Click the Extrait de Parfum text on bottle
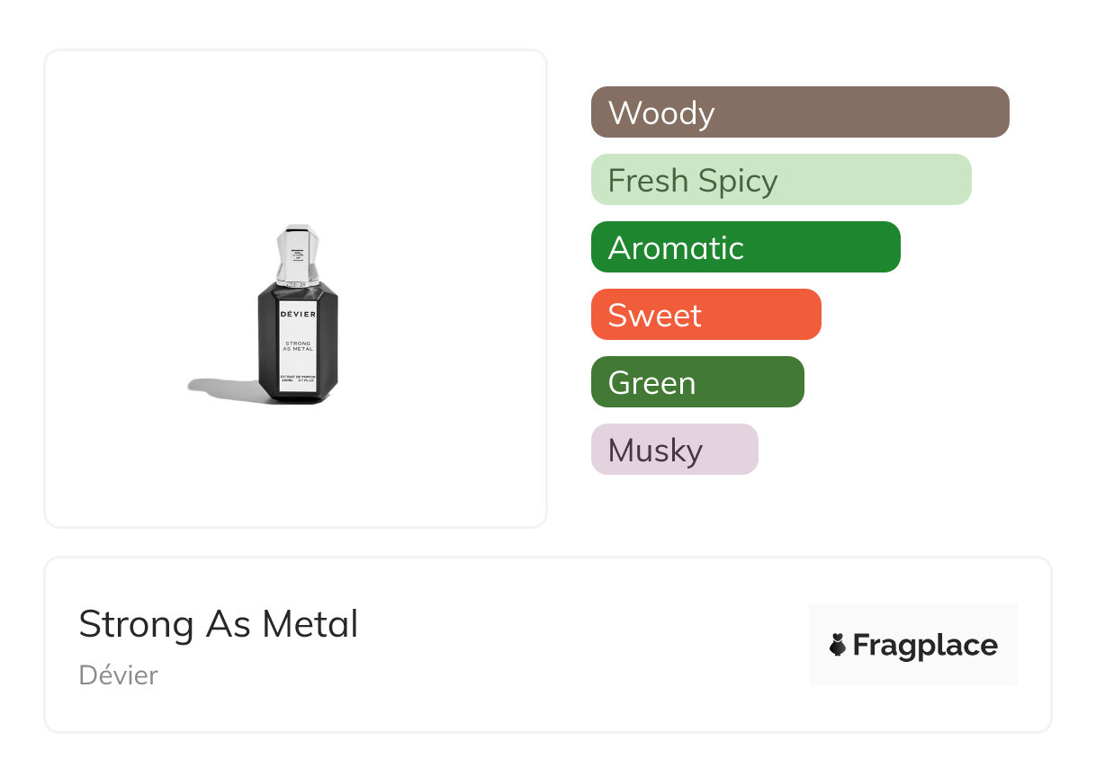Viewport: 1096px width, 777px height. coord(298,375)
